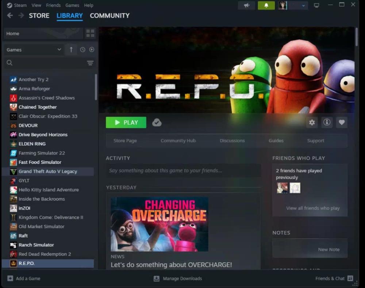Screen dimensions: 365x288
Task: Show R.E.P.O. game info icon
Action: (327, 122)
